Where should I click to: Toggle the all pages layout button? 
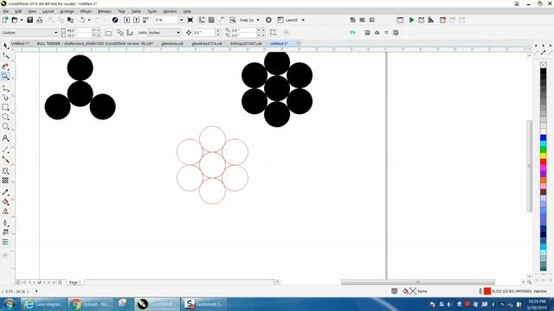[120, 33]
